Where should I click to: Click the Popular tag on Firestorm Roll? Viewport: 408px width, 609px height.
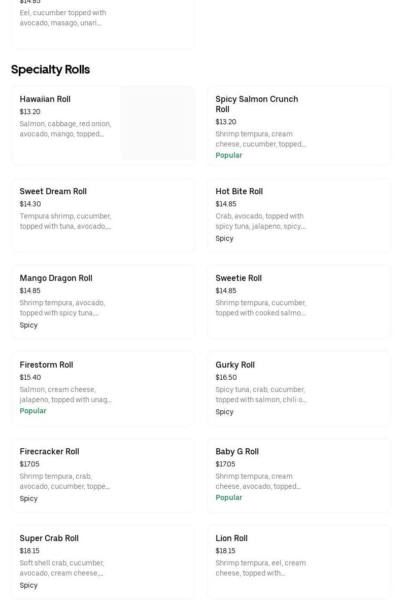tap(33, 411)
